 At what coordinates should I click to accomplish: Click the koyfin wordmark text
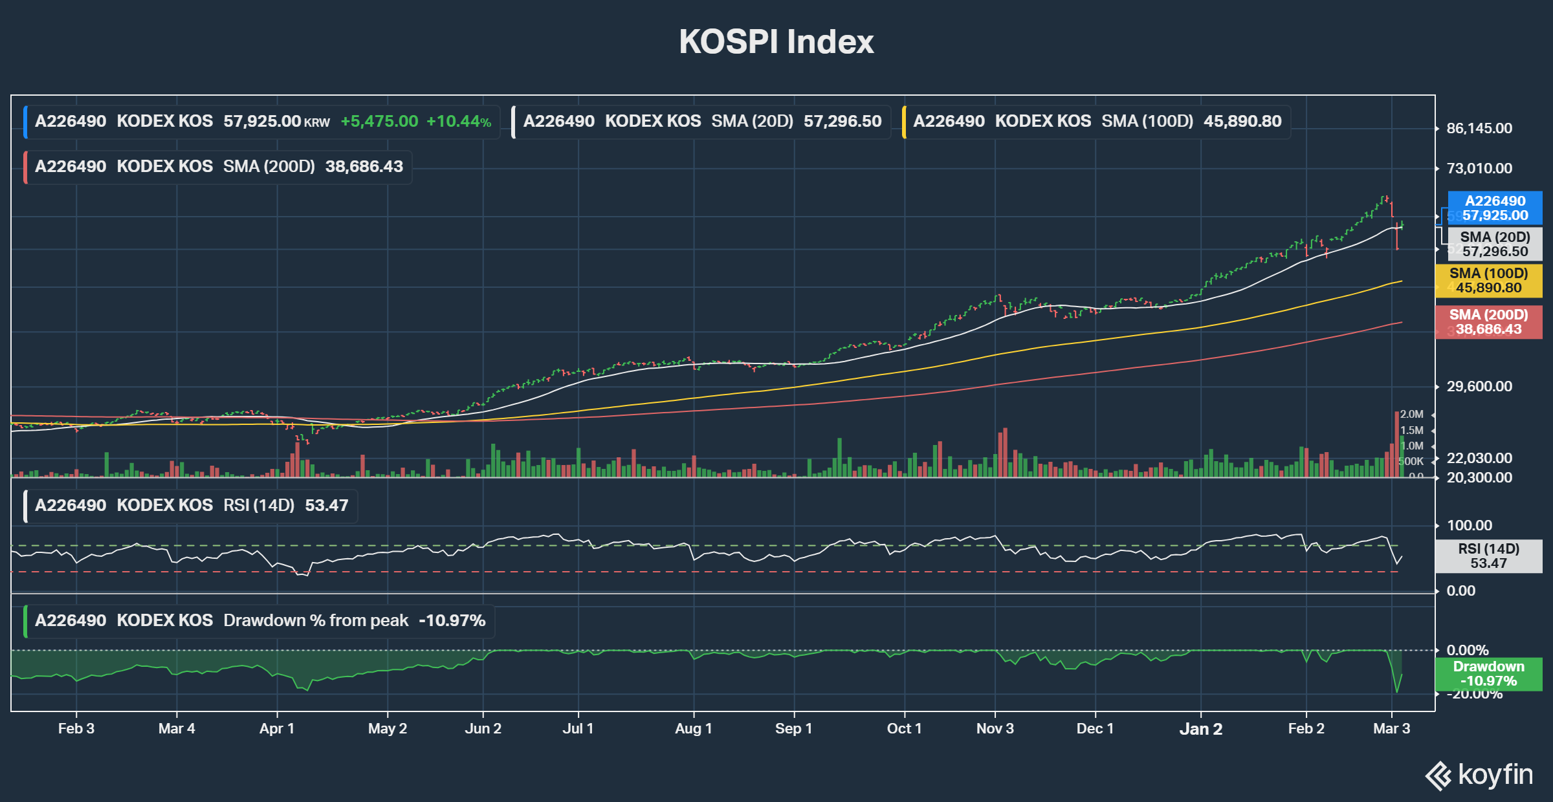pyautogui.click(x=1495, y=775)
